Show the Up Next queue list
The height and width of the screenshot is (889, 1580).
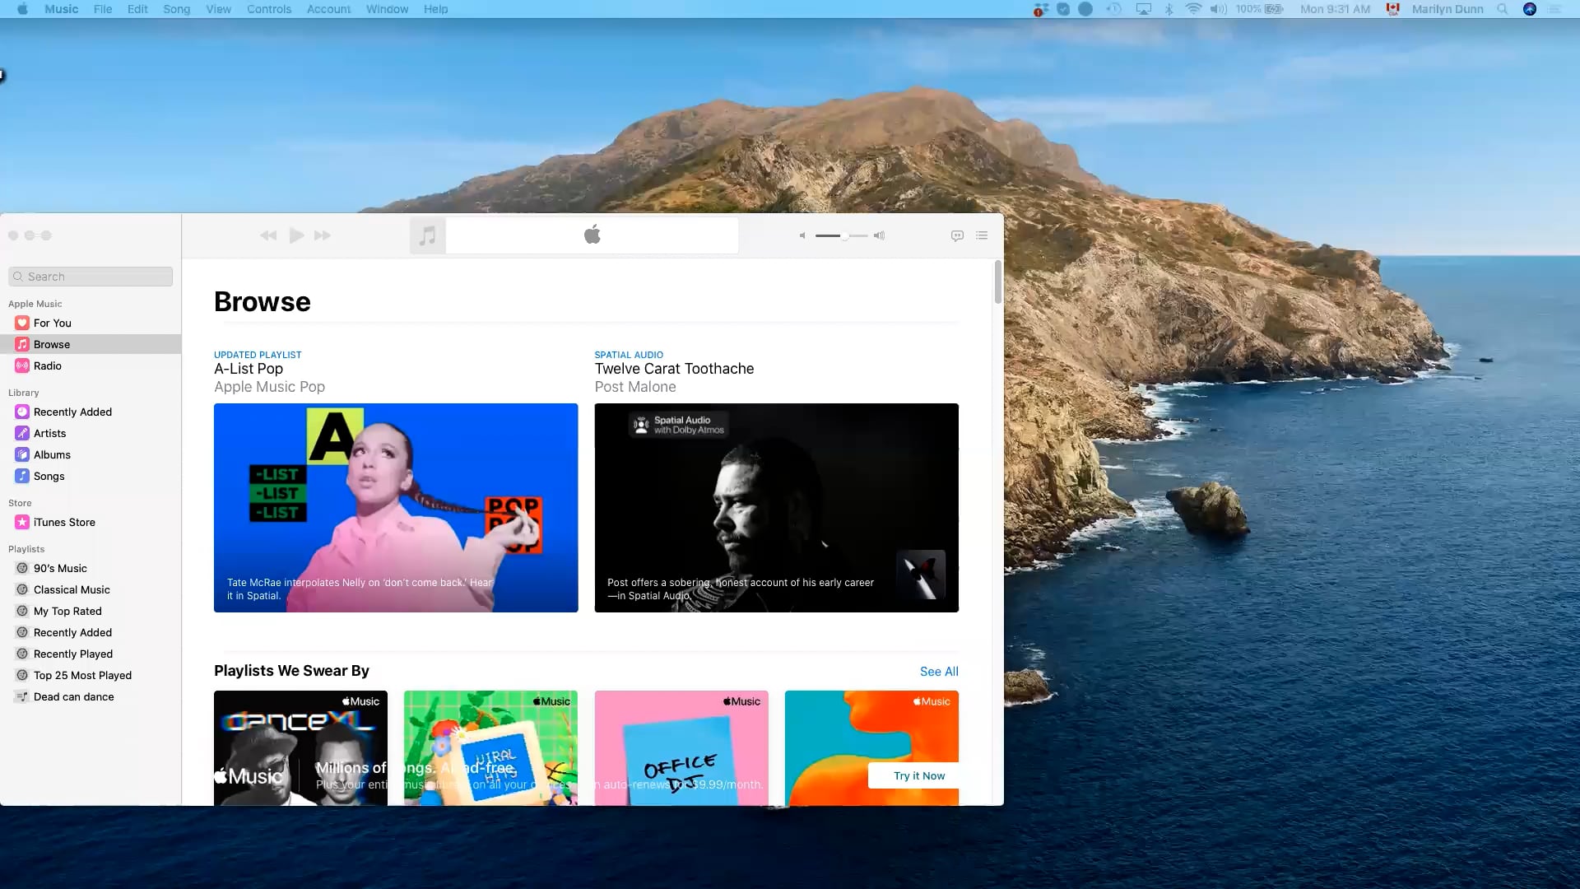coord(982,235)
